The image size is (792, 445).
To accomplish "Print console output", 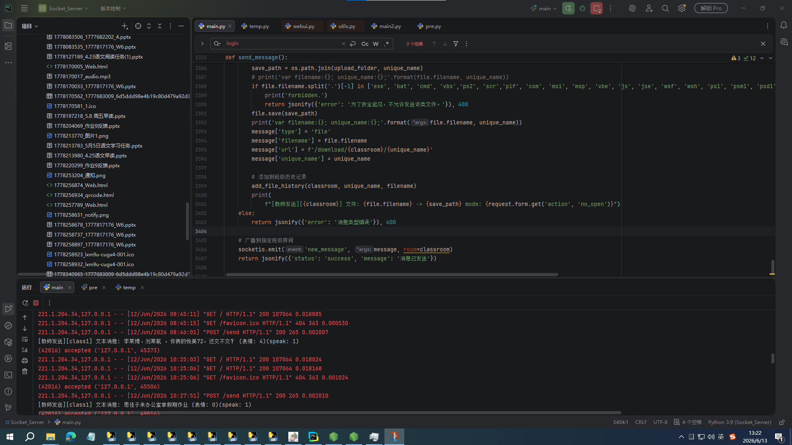I will pos(25,361).
